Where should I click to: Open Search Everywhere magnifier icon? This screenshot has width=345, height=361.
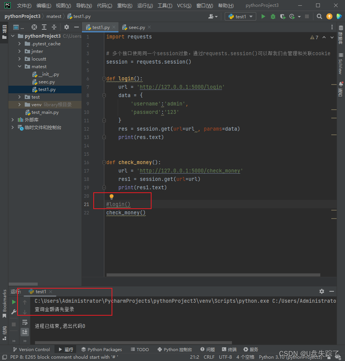pos(319,16)
